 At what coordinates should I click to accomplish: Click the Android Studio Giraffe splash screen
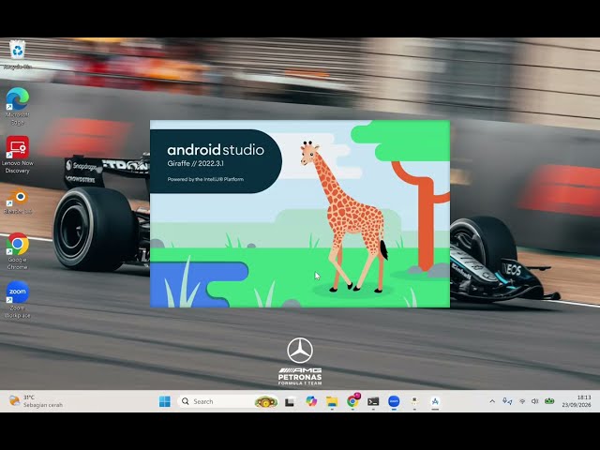pos(300,214)
